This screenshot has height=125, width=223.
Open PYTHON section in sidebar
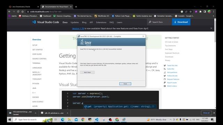click(x=36, y=84)
